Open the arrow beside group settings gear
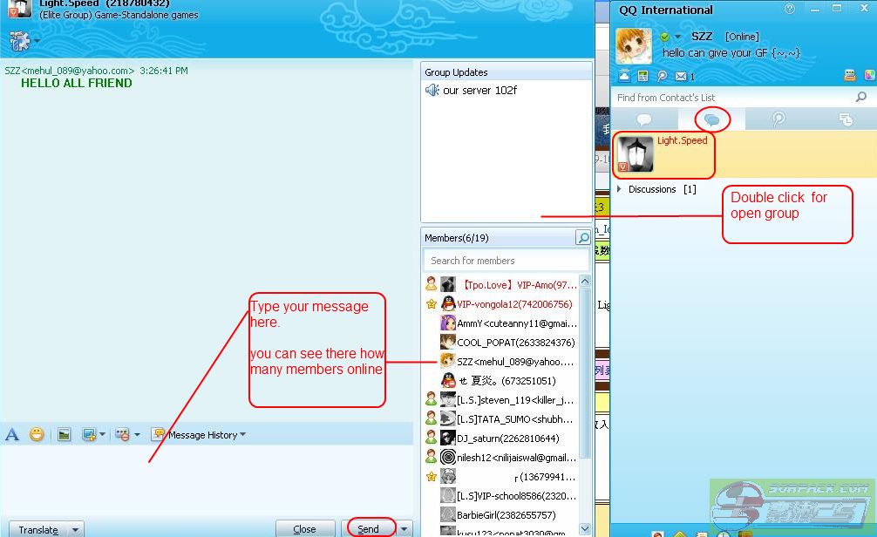 coord(37,40)
